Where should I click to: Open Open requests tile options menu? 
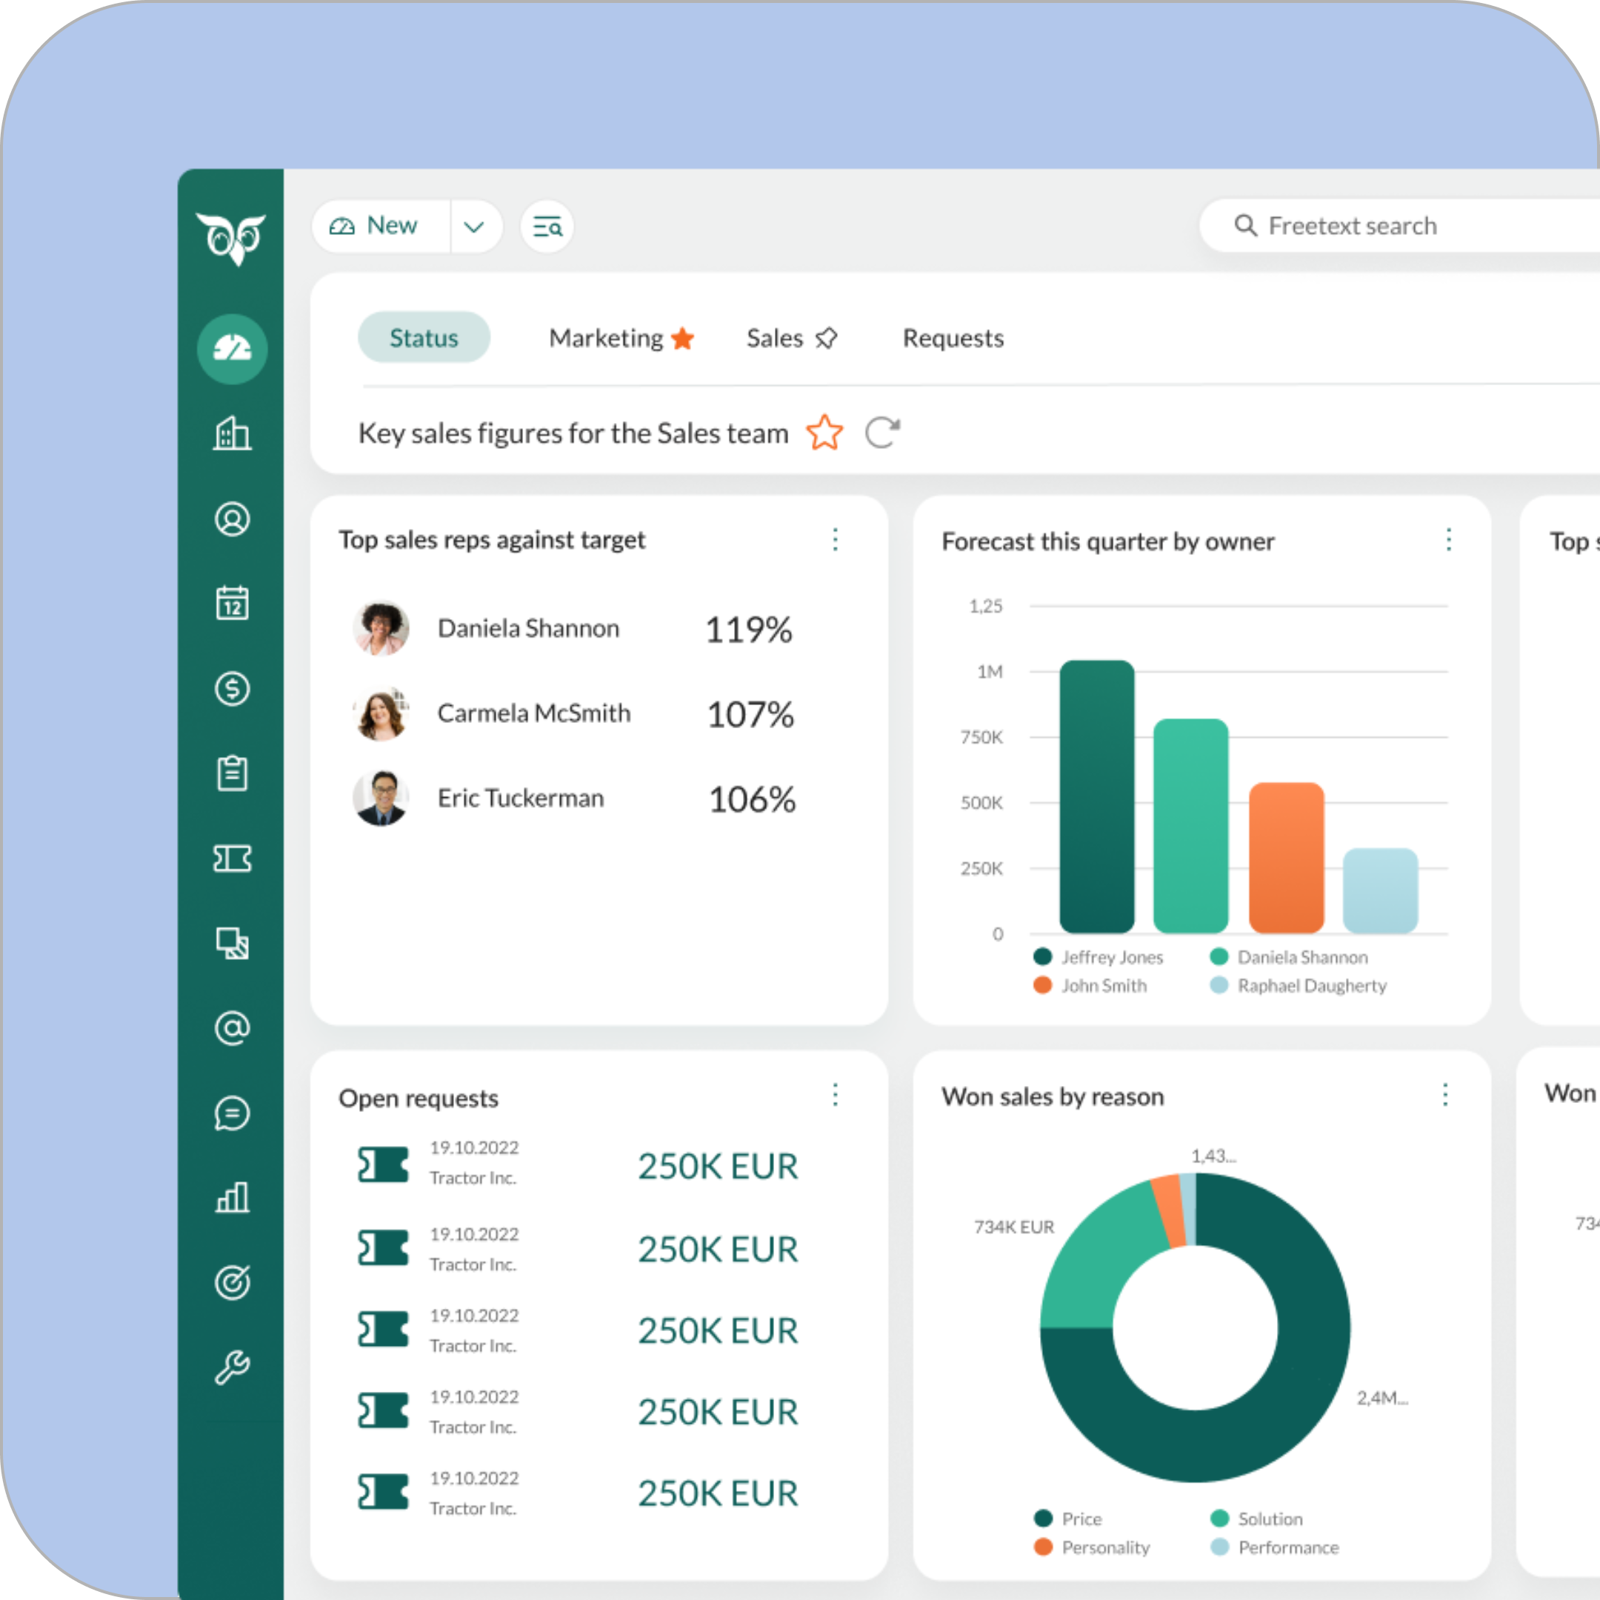[x=836, y=1094]
